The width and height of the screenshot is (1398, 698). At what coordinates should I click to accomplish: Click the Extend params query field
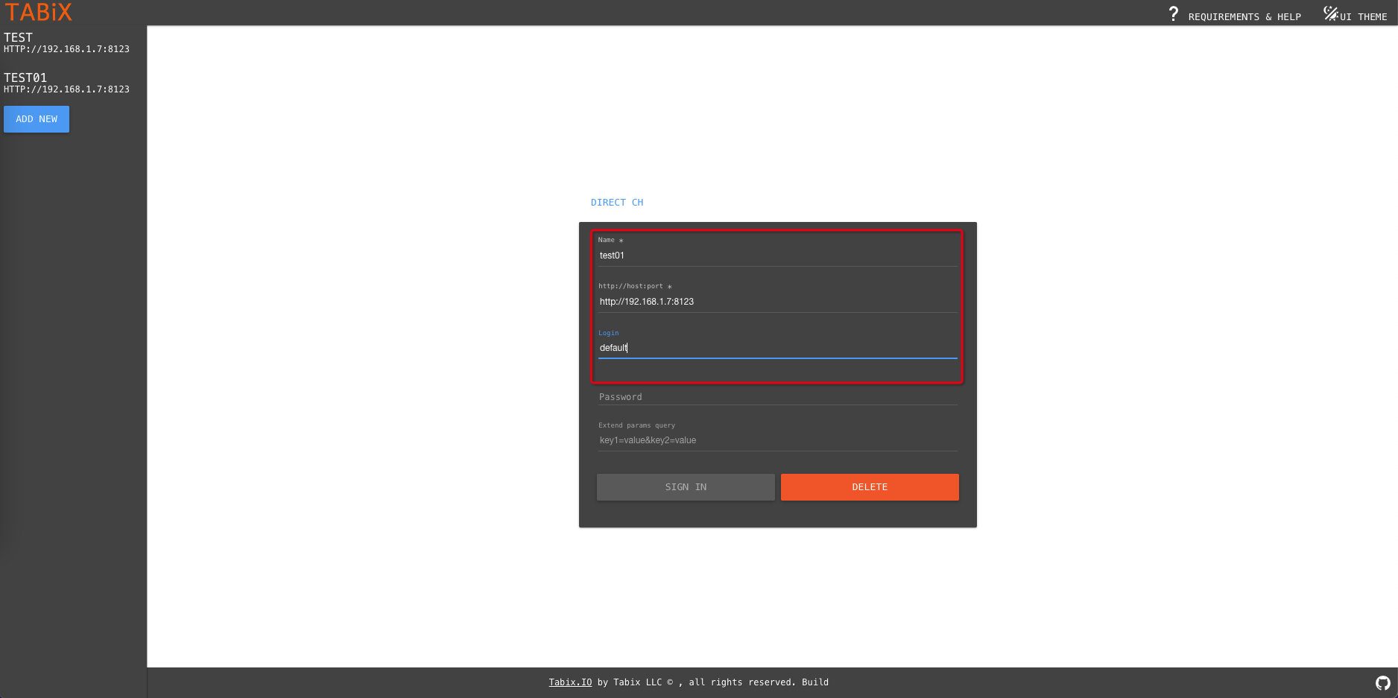tap(778, 440)
